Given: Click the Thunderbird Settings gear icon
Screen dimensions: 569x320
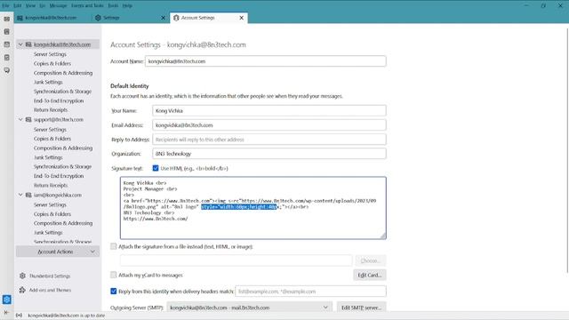Looking at the screenshot, I should point(22,276).
